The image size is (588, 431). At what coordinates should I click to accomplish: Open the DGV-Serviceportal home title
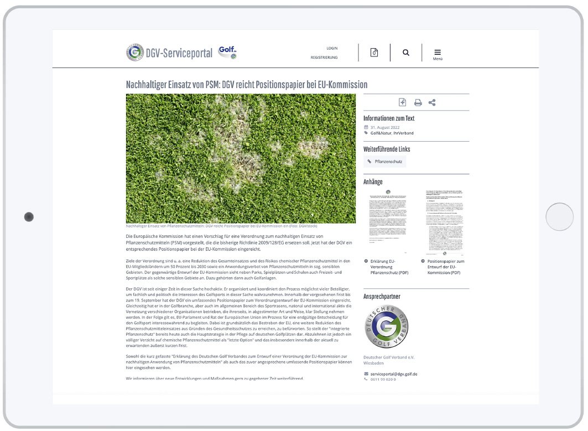point(179,53)
